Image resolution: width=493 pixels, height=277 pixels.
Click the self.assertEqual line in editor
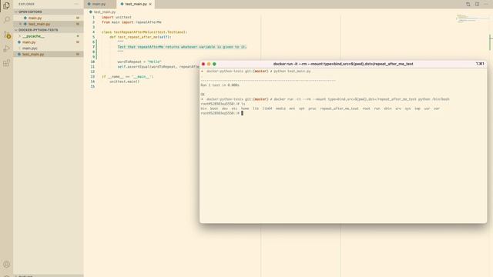[x=158, y=67]
